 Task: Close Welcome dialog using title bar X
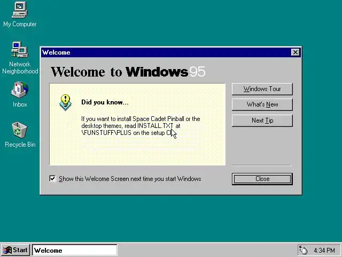coord(296,52)
